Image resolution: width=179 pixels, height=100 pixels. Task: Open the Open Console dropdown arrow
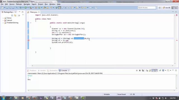170,71
